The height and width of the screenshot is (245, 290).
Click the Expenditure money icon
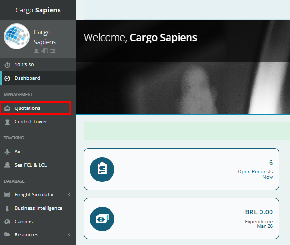(102, 219)
